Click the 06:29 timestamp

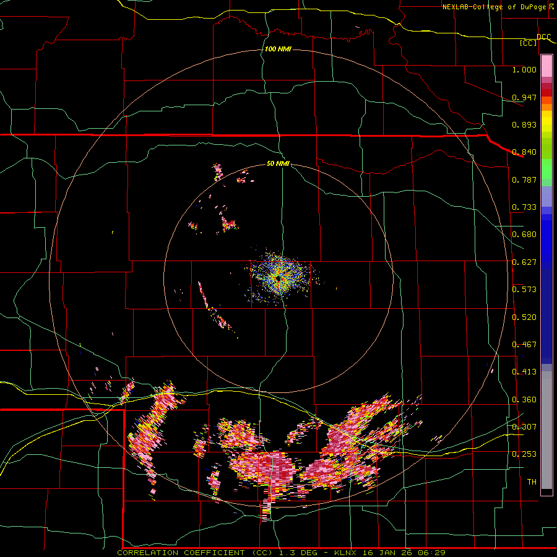430,553
